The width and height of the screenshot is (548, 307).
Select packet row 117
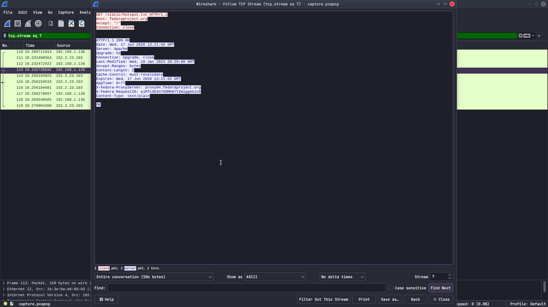coord(46,94)
